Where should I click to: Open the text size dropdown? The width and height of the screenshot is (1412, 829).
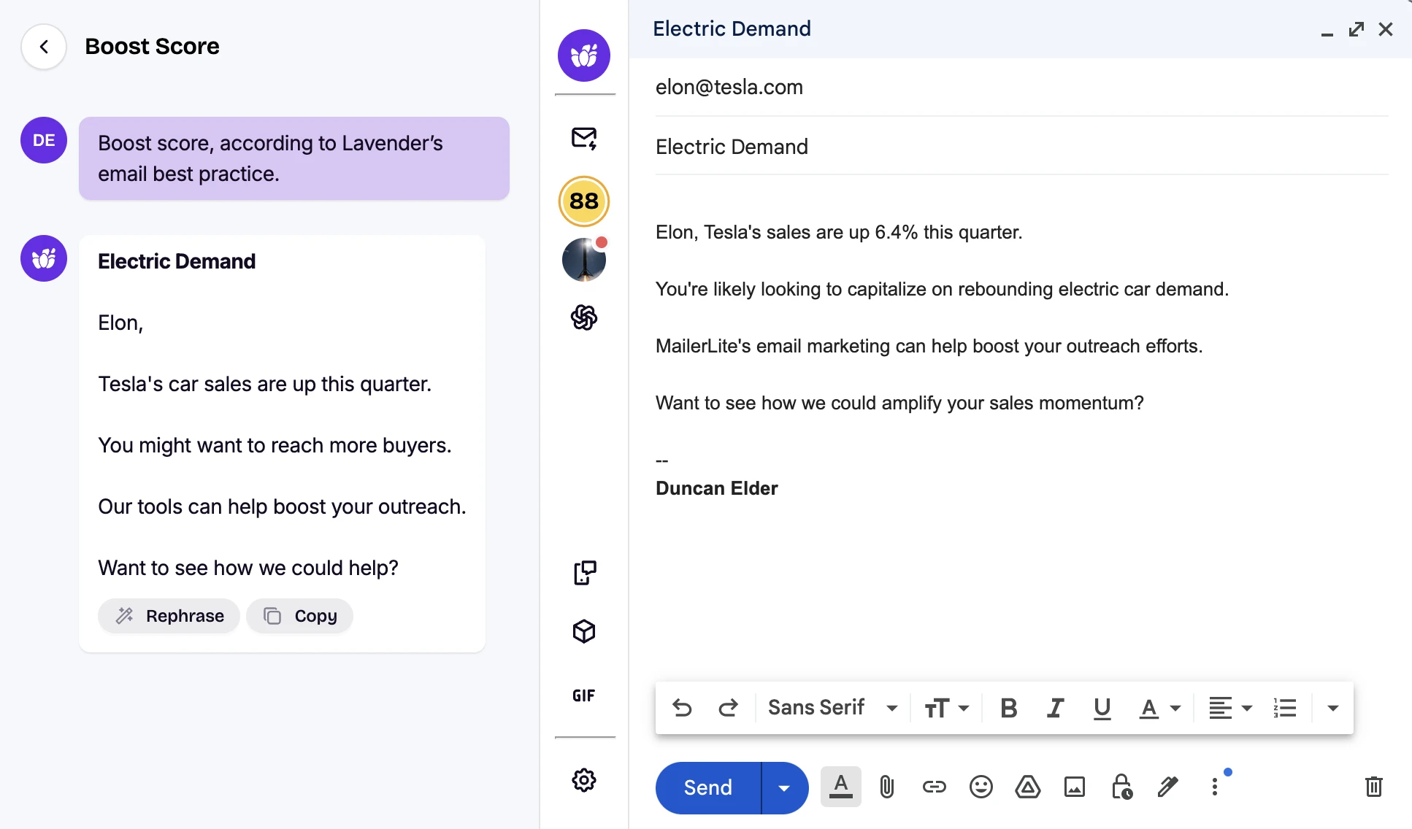(x=946, y=708)
